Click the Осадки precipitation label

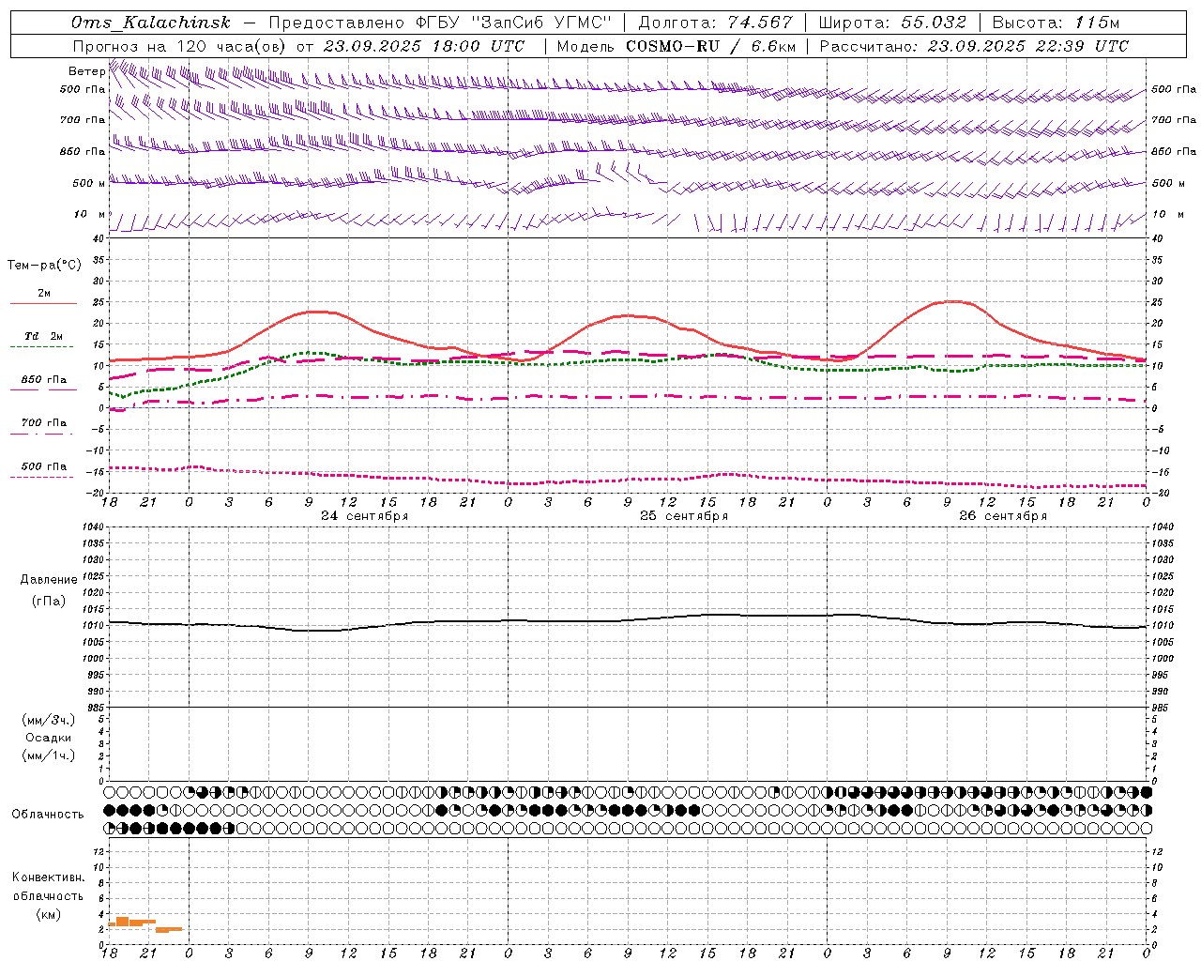49,738
